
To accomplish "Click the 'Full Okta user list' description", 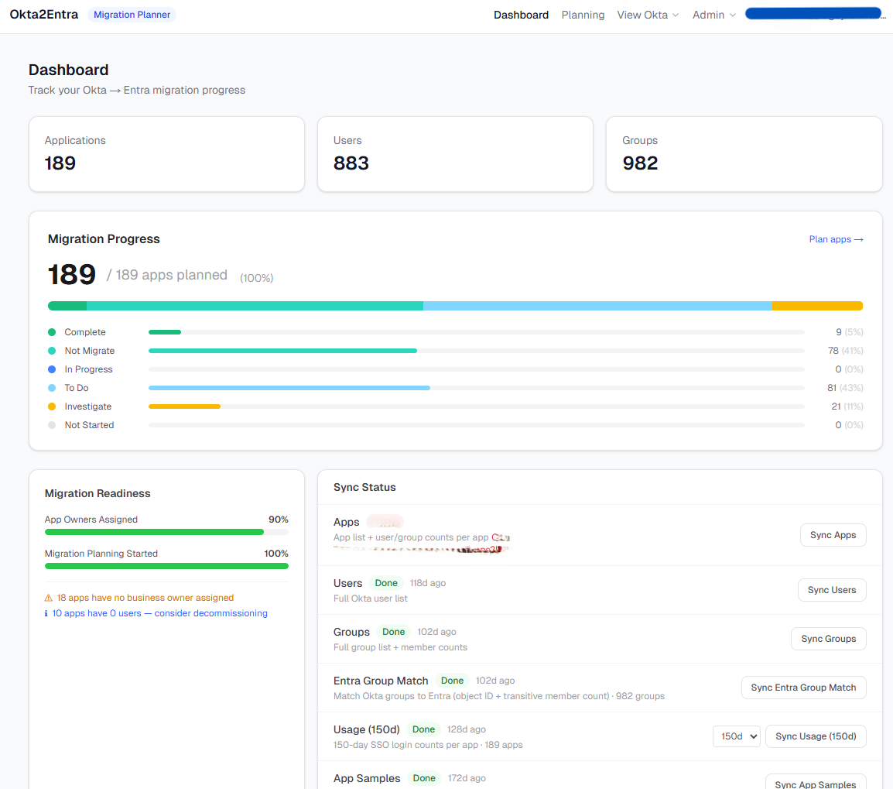I will tap(370, 599).
